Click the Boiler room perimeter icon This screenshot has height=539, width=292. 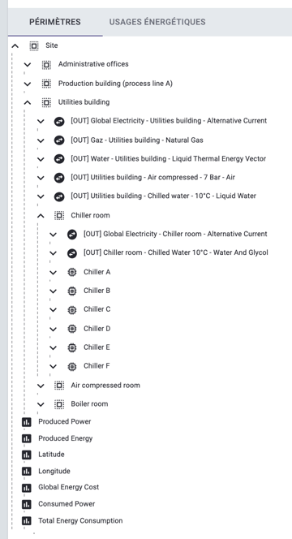pyautogui.click(x=59, y=404)
